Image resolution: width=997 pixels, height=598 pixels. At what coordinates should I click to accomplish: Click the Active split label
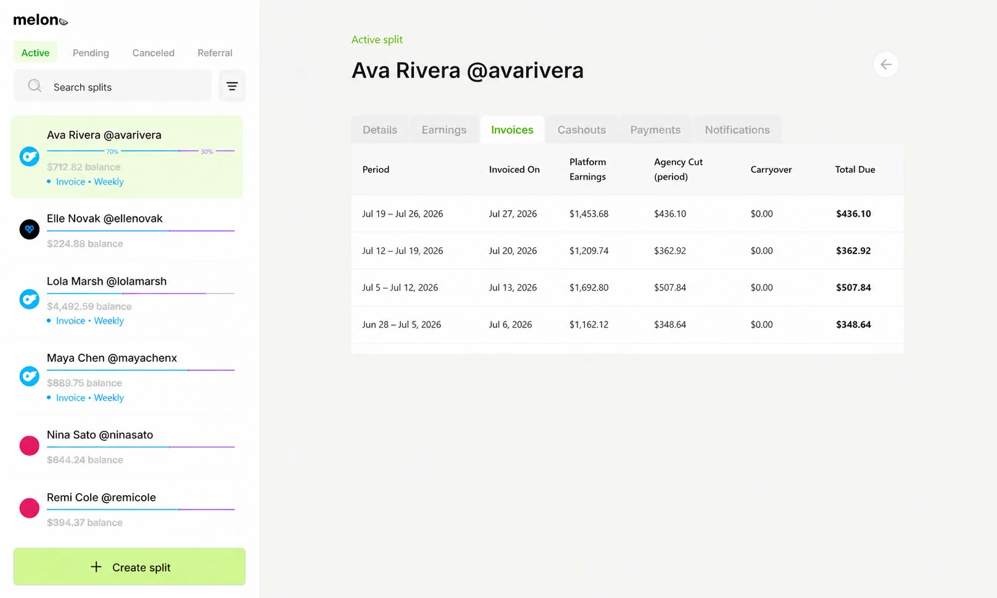[377, 39]
